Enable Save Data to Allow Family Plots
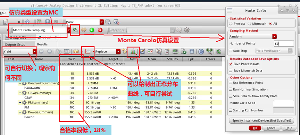The height and width of the screenshot is (135, 300). tap(231, 96)
